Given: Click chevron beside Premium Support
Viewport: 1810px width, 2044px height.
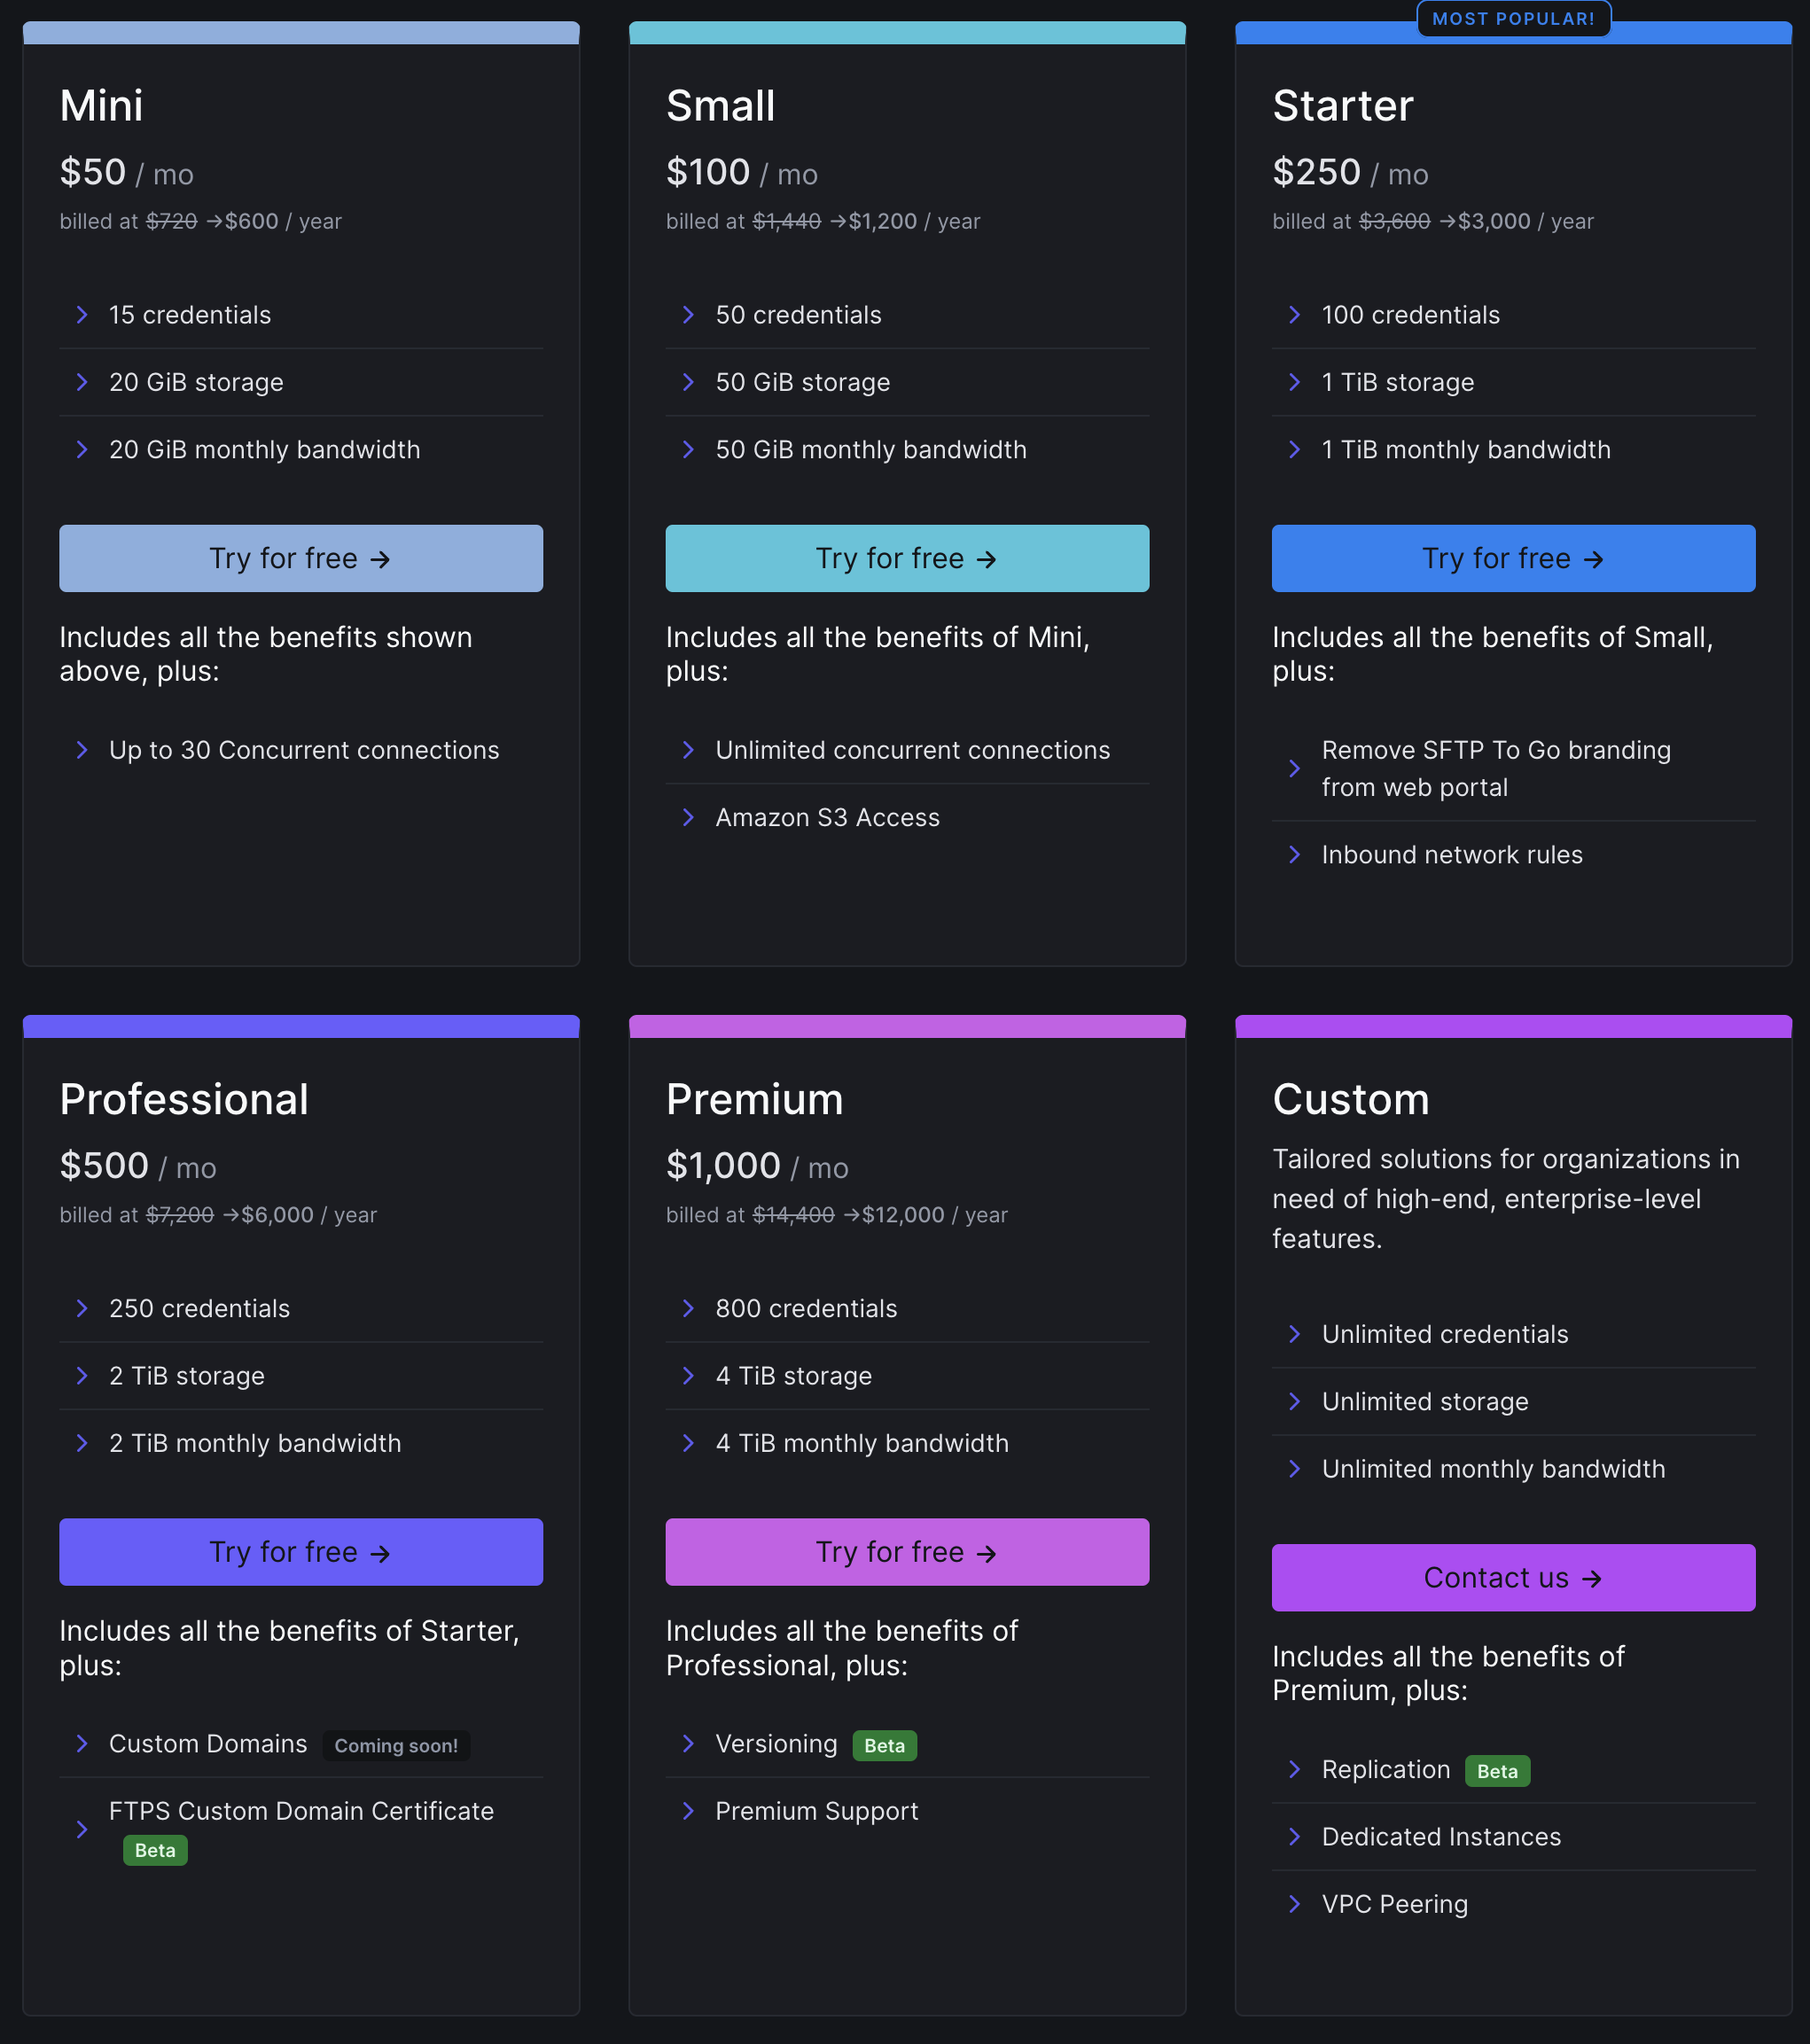Looking at the screenshot, I should (x=688, y=1811).
